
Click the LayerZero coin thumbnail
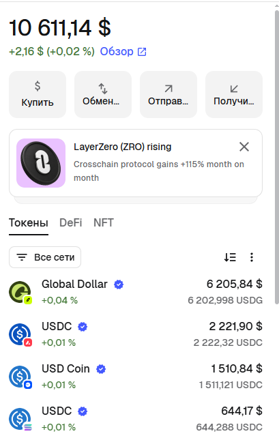coord(41,163)
